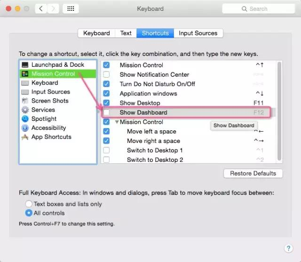Select the Show Desktop shortcut label
Viewport: 301px width, 262px height.
[x=140, y=103]
